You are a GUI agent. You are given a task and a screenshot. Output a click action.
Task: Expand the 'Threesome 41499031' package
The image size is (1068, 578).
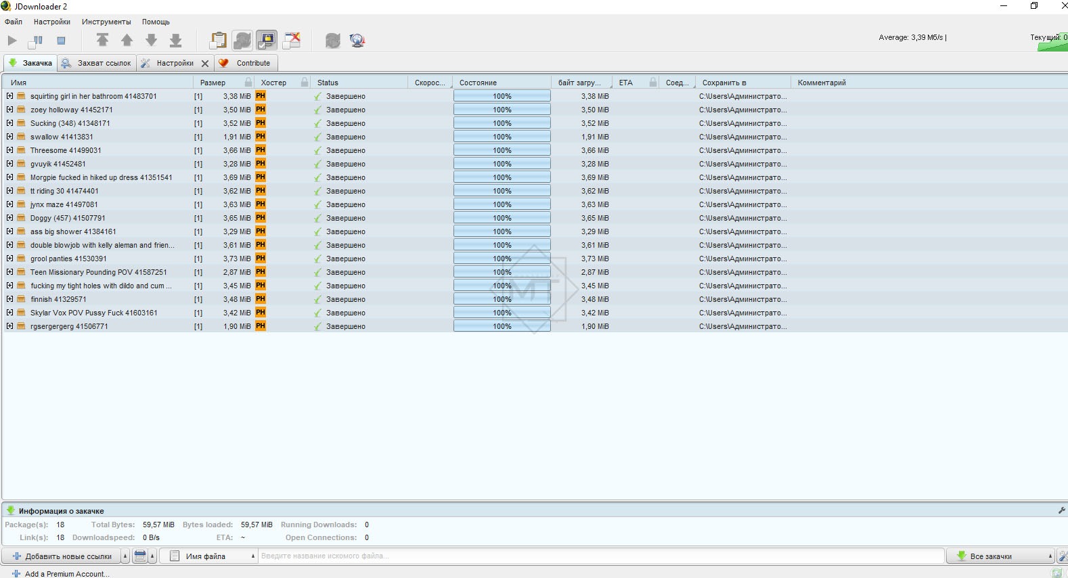[x=9, y=150]
